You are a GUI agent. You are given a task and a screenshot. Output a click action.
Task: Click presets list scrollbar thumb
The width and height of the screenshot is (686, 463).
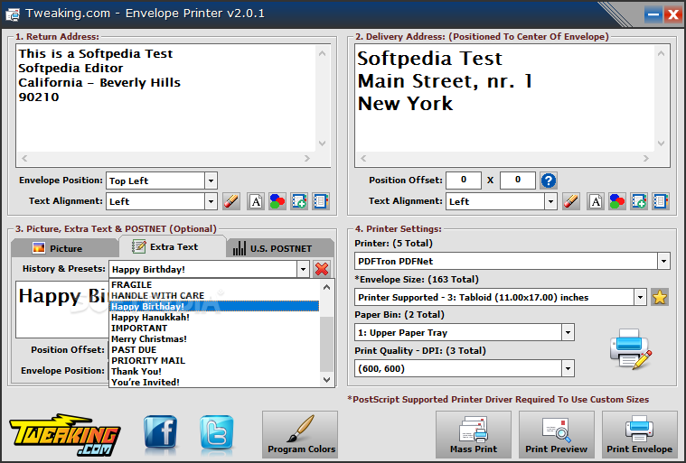(326, 344)
